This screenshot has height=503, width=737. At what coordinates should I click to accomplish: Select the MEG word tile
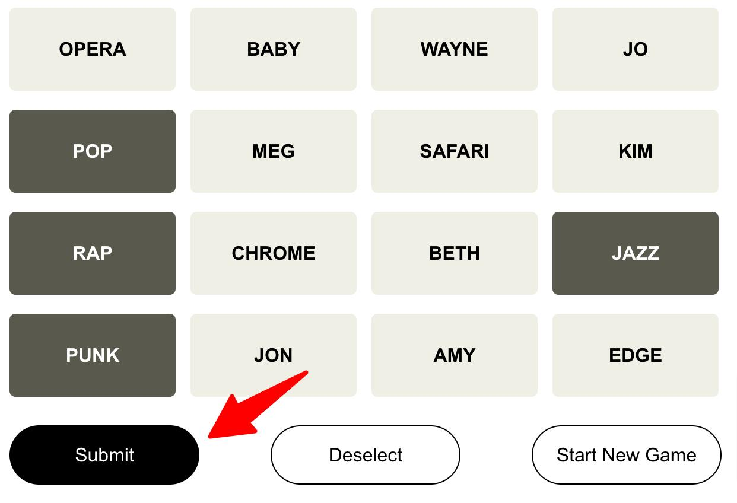click(274, 151)
